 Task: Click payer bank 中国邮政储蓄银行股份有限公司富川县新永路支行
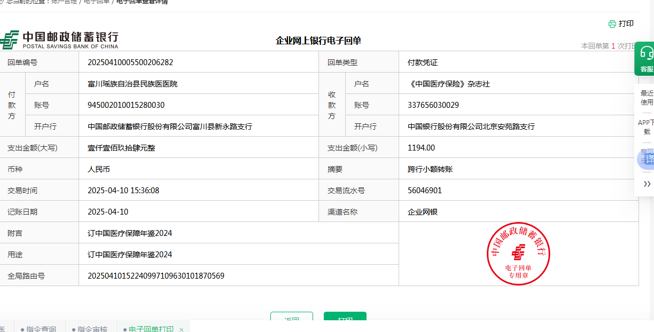coord(170,127)
